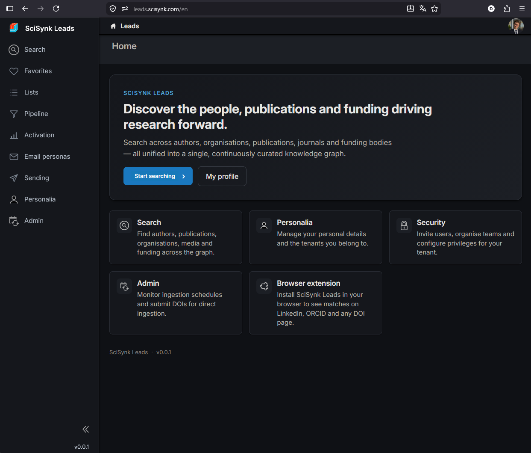Open Search from the sidebar magnifier icon
Screen dimensions: 531x453
click(14, 50)
